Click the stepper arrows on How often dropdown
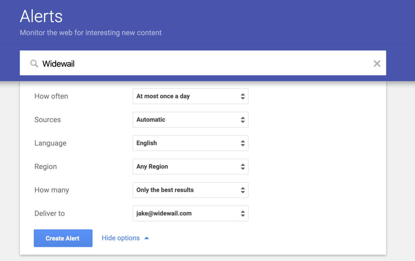This screenshot has width=415, height=261. click(243, 96)
